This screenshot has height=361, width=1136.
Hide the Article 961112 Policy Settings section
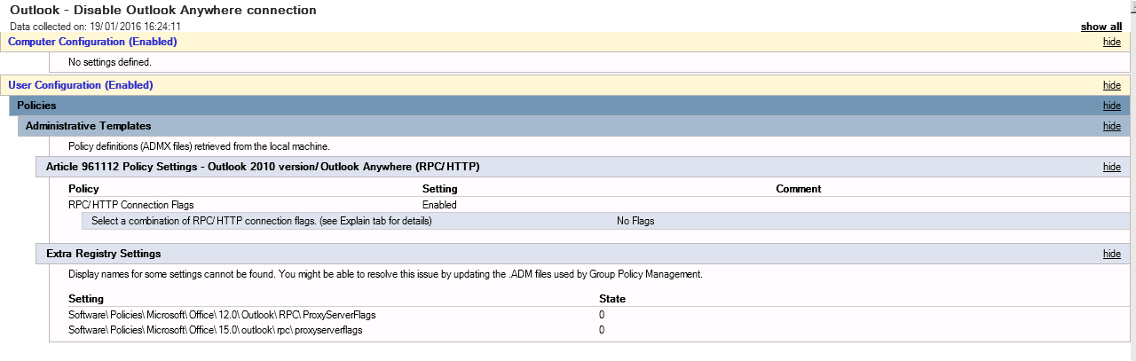(x=1111, y=167)
